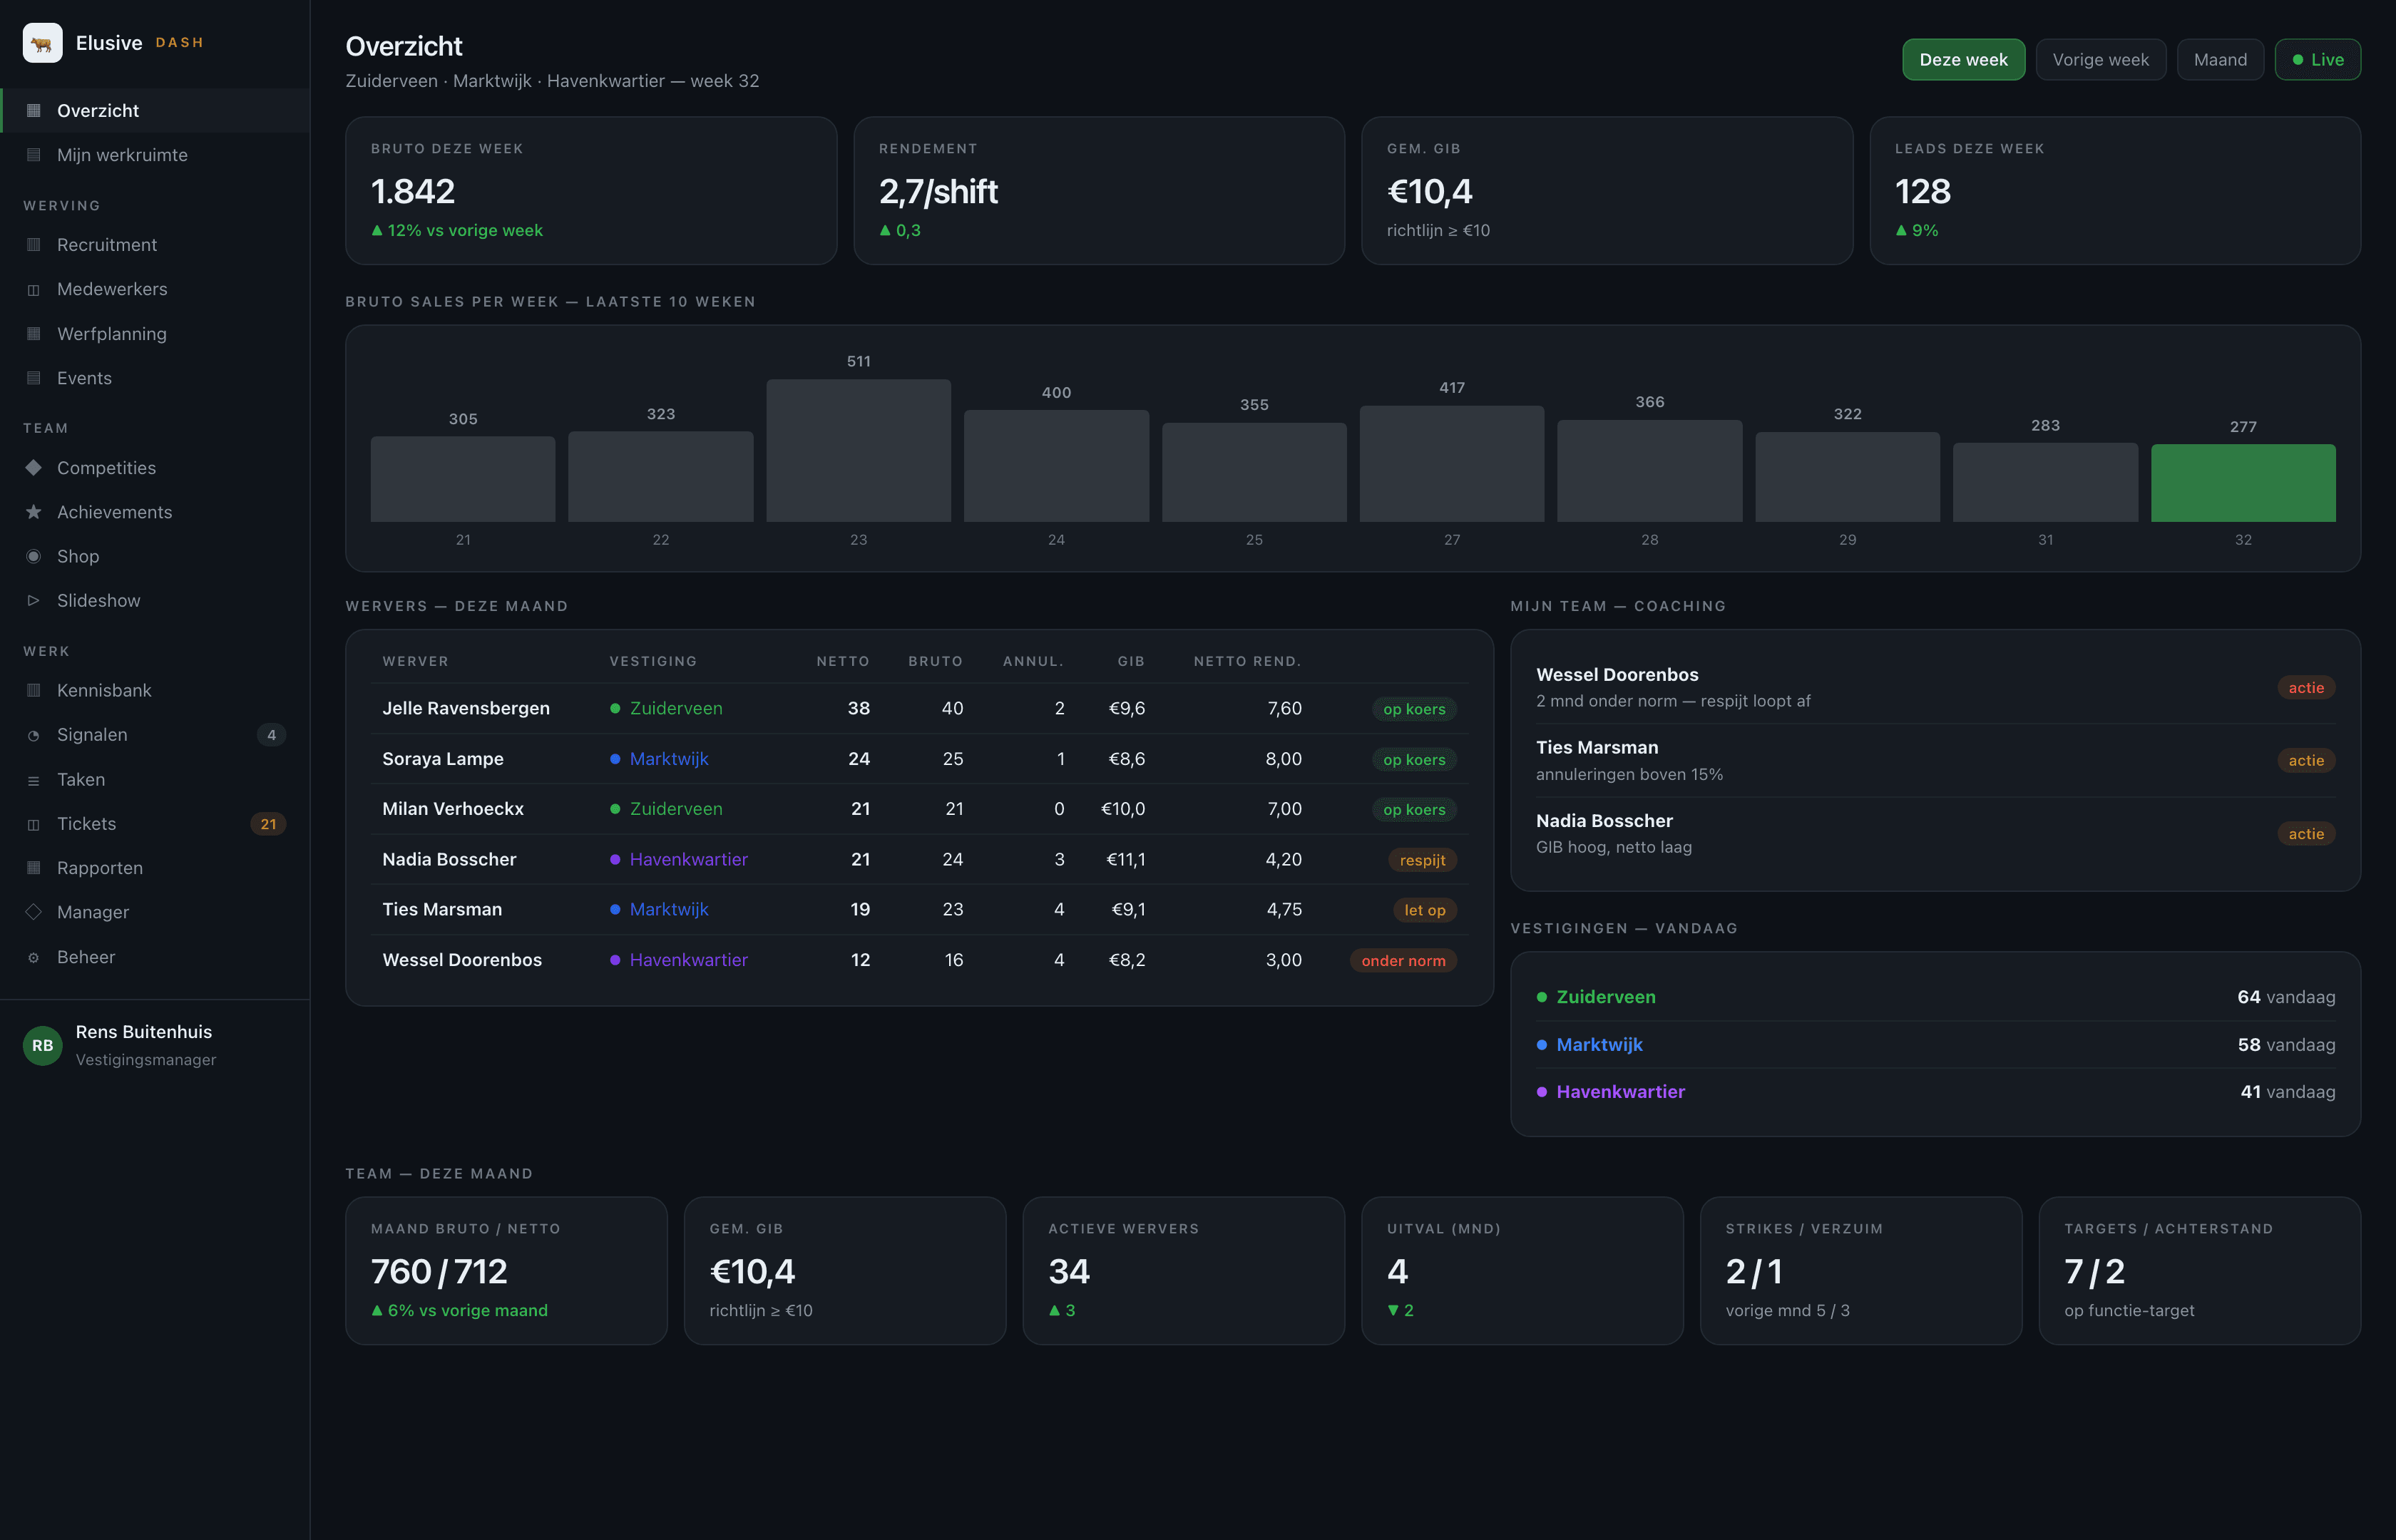The height and width of the screenshot is (1540, 2396).
Task: Click the Signalen clock icon
Action: pyautogui.click(x=34, y=735)
